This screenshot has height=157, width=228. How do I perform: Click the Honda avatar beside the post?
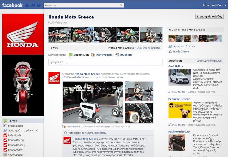pyautogui.click(x=54, y=78)
